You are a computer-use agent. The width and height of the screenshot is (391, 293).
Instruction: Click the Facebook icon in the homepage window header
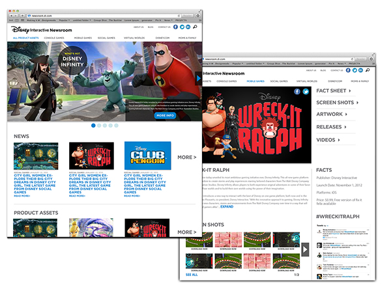coord(175,27)
